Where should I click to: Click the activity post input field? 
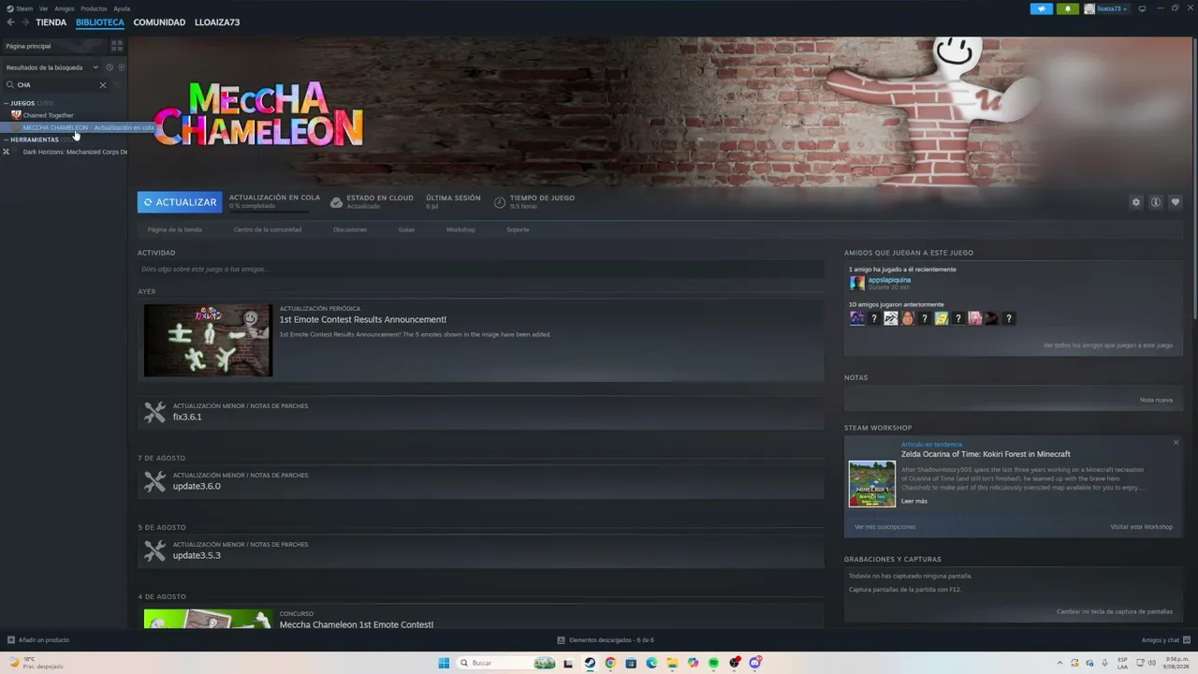point(481,270)
